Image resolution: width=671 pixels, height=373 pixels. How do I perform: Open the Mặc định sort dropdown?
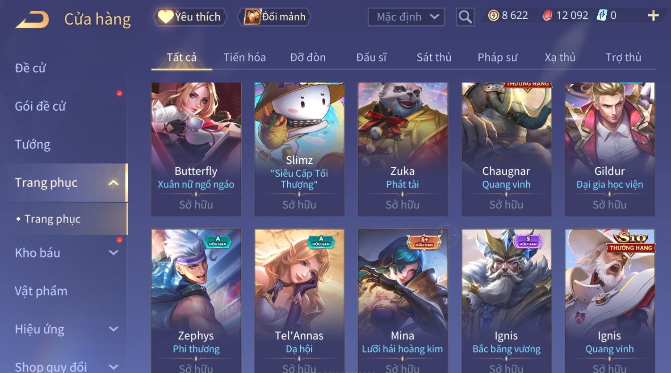tap(406, 17)
